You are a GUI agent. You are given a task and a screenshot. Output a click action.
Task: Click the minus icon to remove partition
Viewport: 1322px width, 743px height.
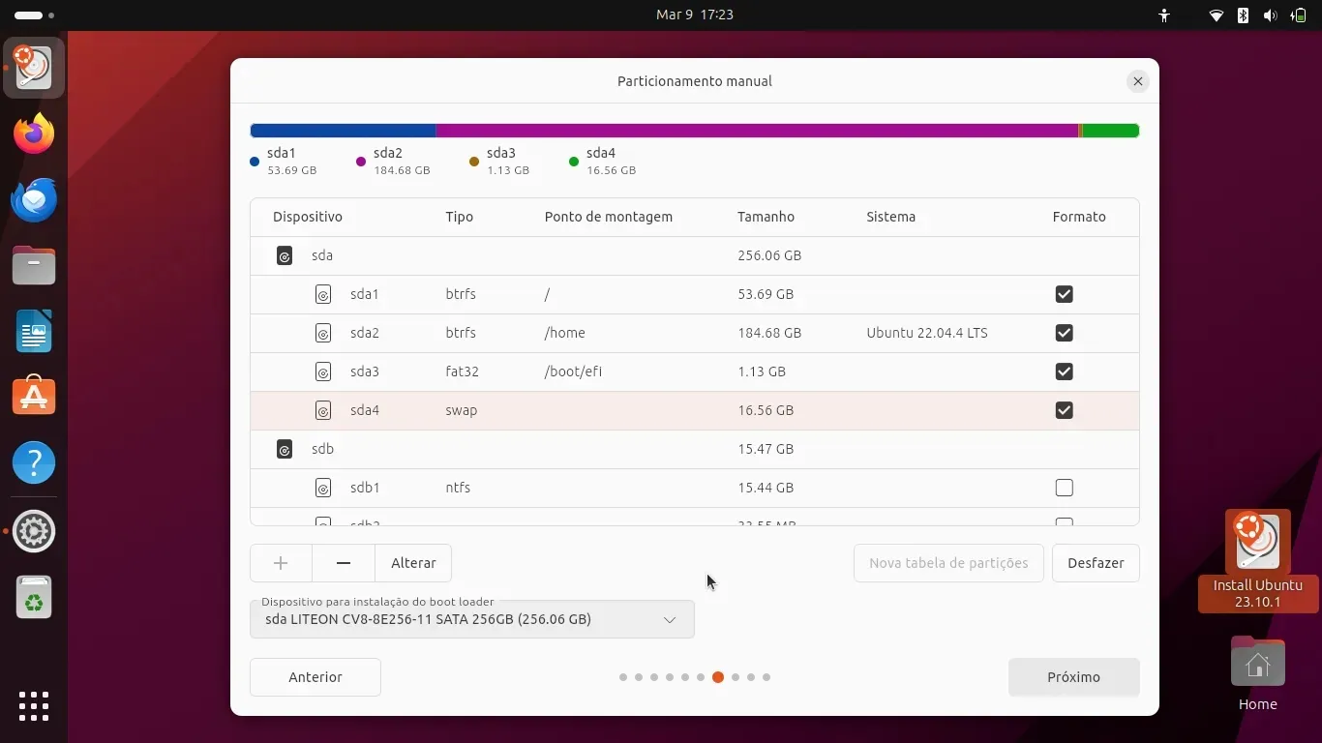pos(344,563)
